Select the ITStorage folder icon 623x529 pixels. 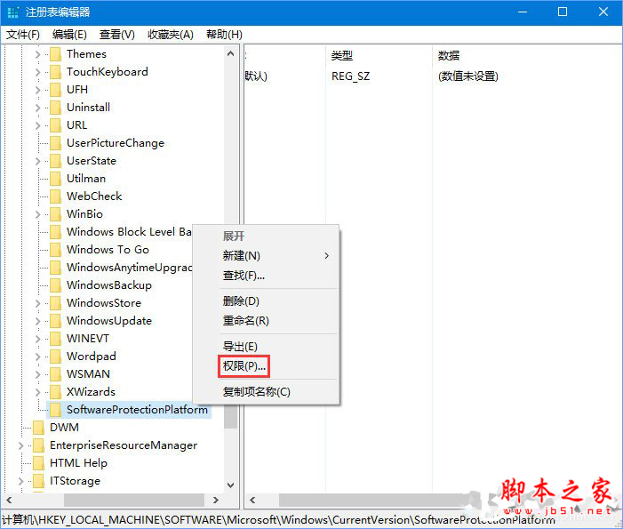click(38, 481)
